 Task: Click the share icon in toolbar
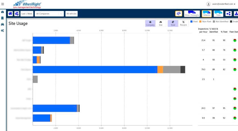click(228, 14)
